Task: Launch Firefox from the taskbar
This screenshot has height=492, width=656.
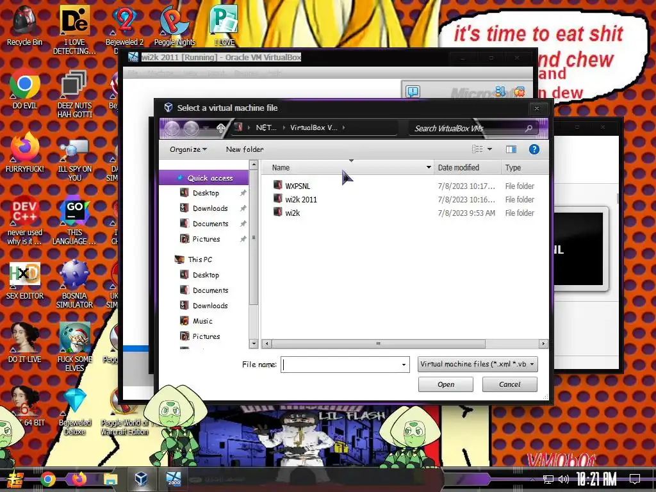Action: click(x=79, y=479)
